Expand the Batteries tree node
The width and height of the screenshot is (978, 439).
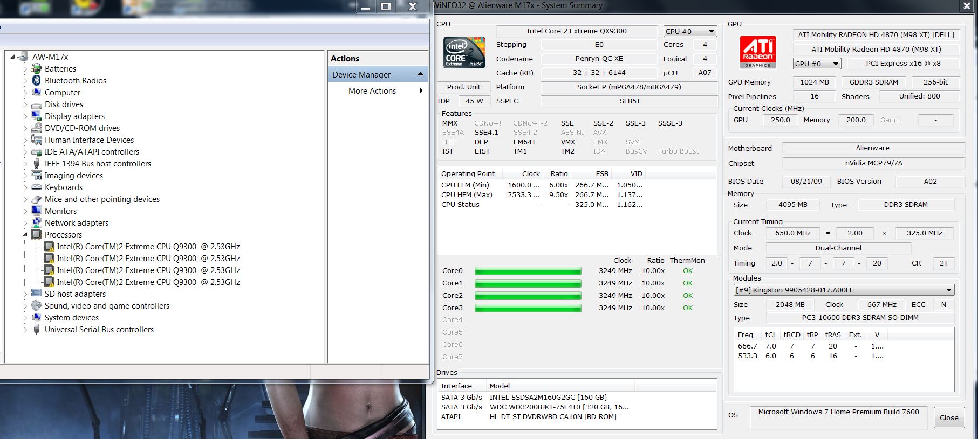point(25,69)
